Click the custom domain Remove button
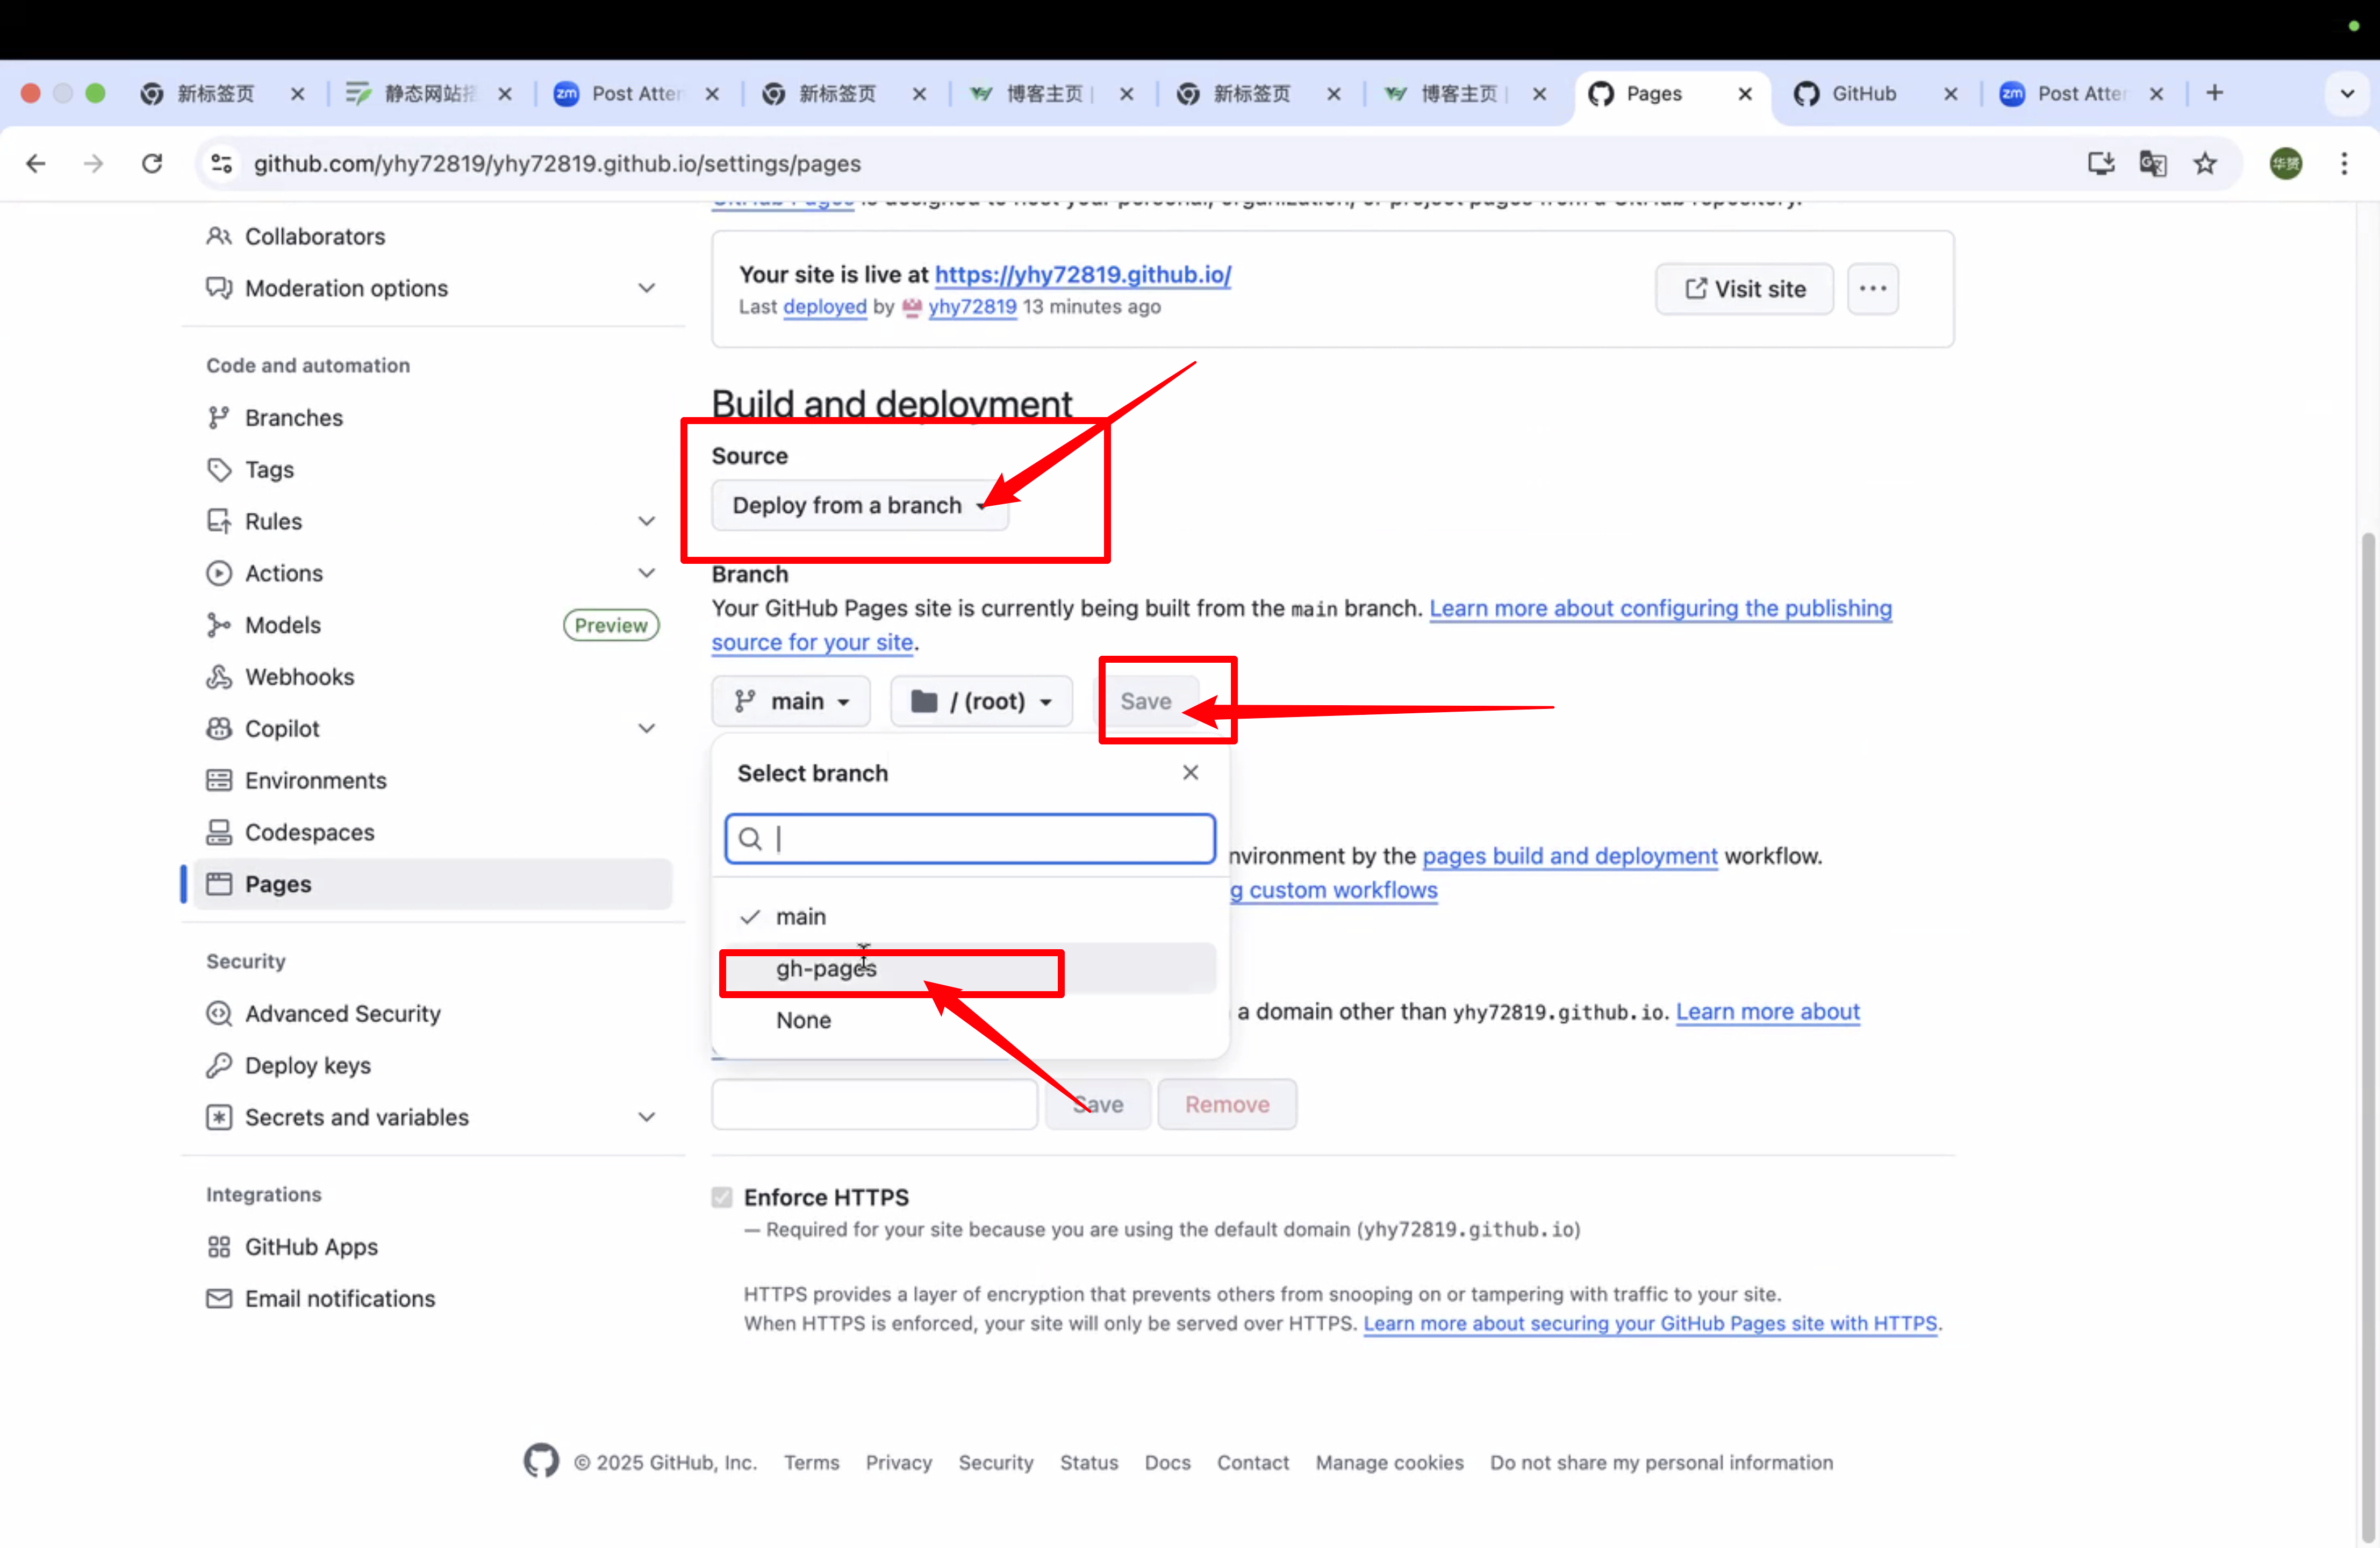 (x=1227, y=1104)
